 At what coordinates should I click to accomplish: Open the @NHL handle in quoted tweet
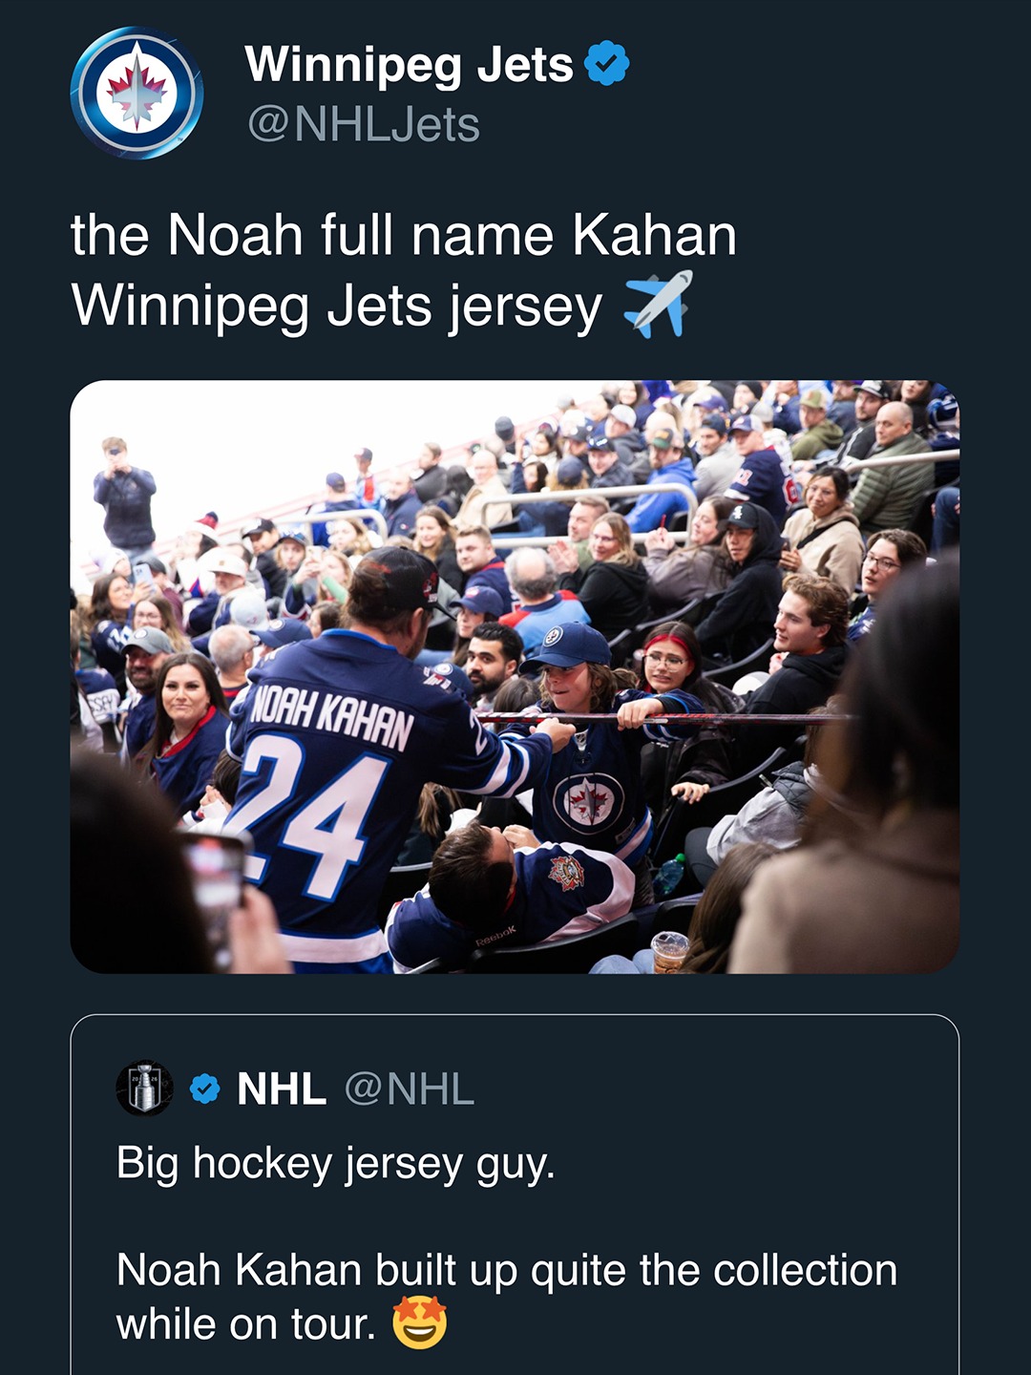[409, 1089]
